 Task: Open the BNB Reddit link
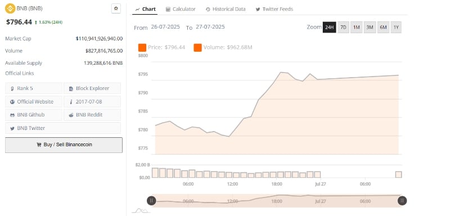tap(92, 115)
